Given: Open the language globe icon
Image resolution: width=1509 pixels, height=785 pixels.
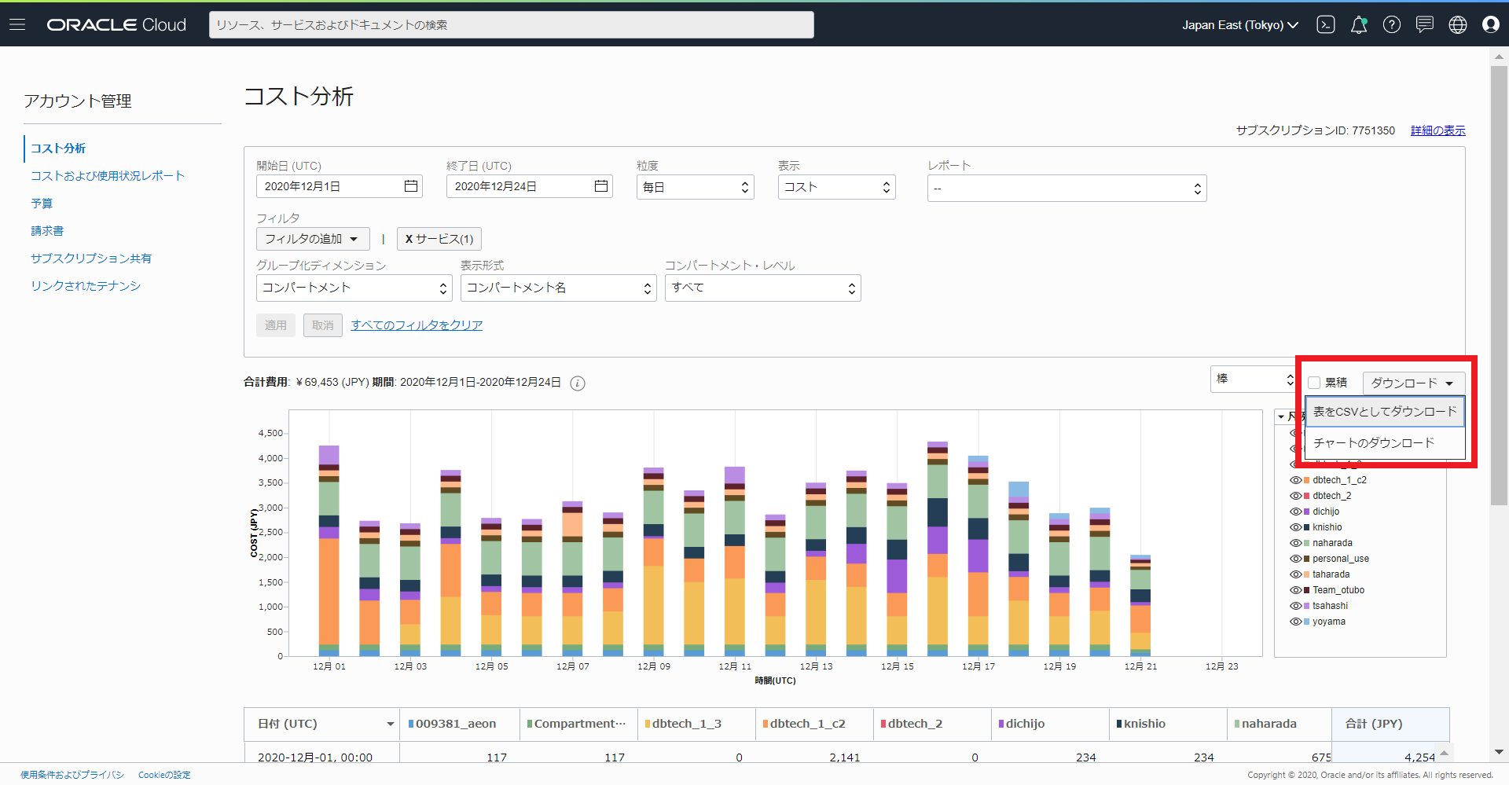Looking at the screenshot, I should click(x=1457, y=24).
